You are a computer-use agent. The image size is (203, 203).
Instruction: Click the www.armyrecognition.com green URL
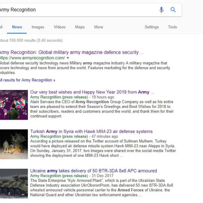(32, 58)
